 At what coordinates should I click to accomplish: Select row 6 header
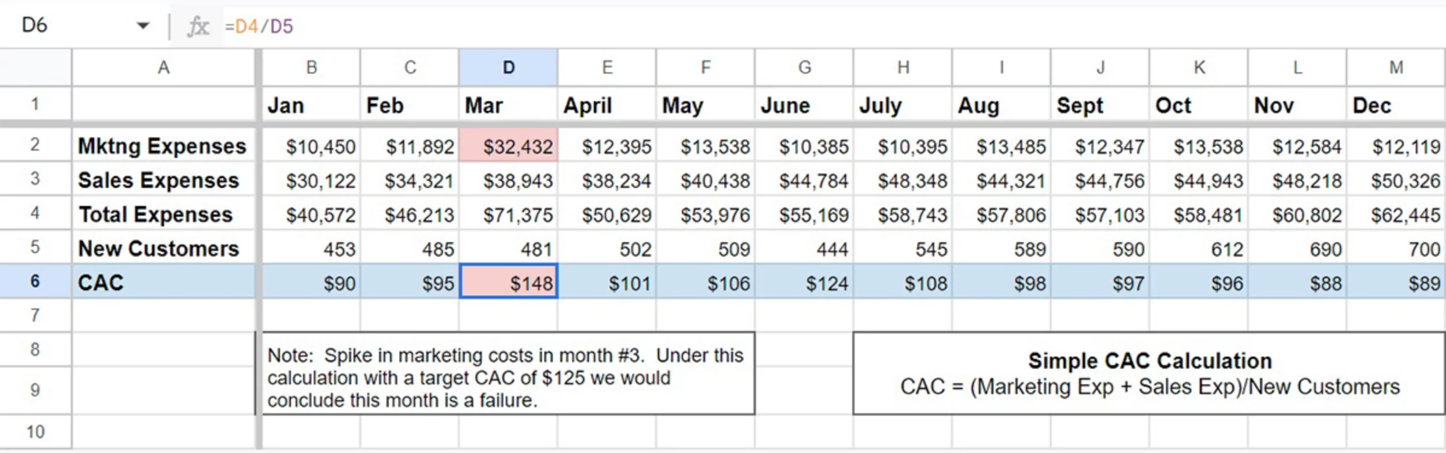point(36,281)
